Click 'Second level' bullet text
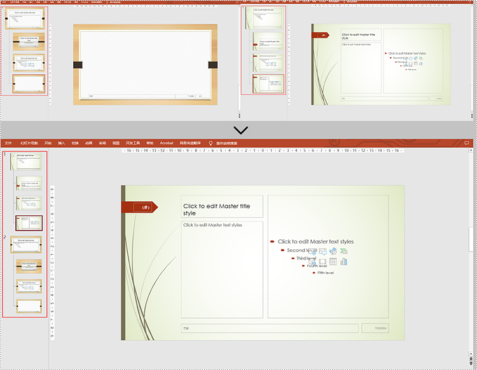This screenshot has height=370, width=477. [x=301, y=250]
